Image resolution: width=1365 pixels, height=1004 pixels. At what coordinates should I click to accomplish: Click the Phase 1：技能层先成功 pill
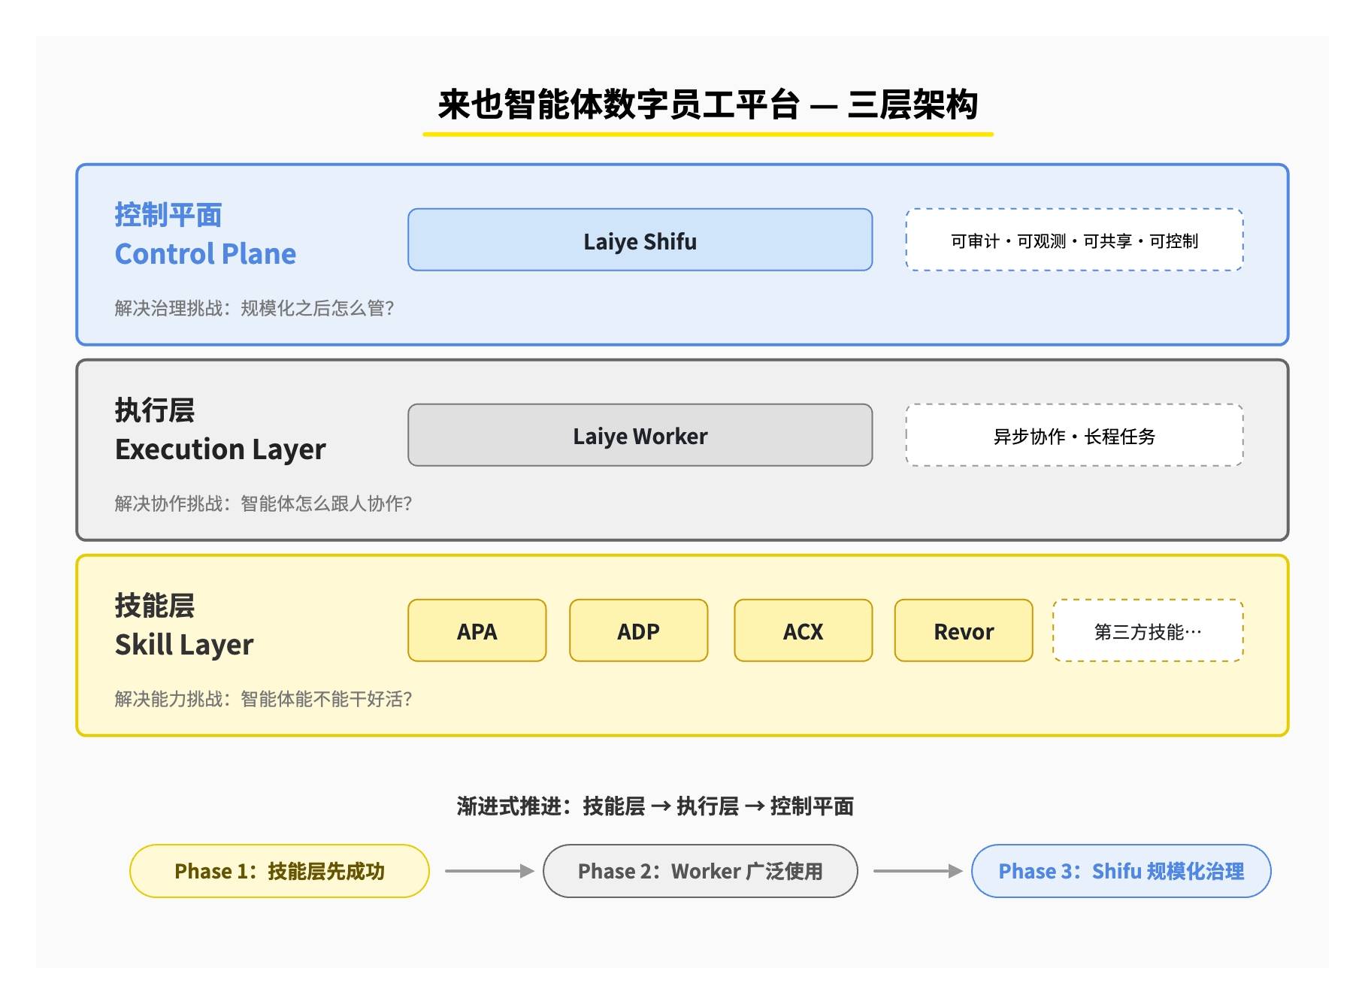280,871
